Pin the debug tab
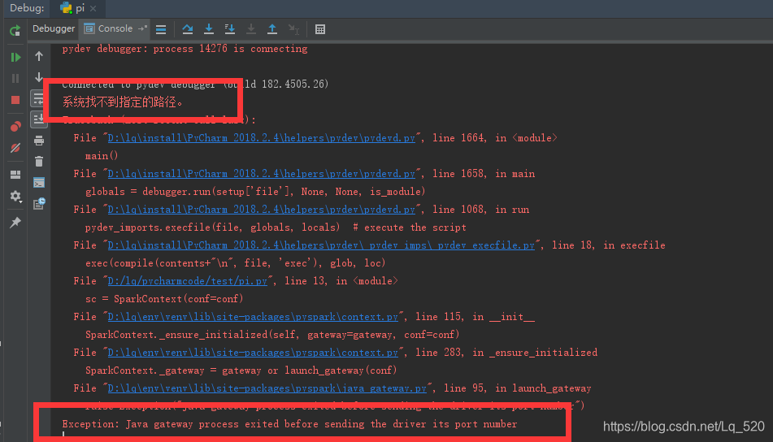Image resolution: width=773 pixels, height=442 pixels. pos(15,223)
